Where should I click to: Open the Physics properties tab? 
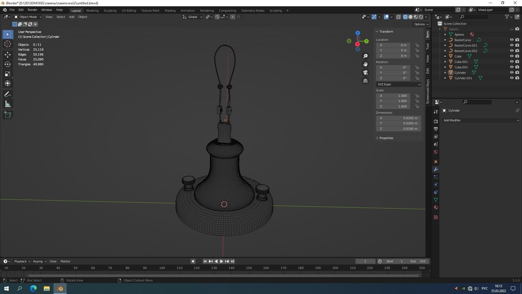pyautogui.click(x=436, y=185)
